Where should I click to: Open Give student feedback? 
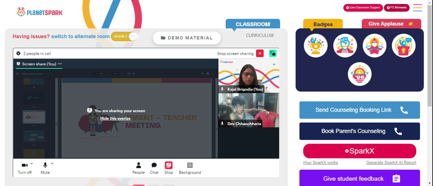click(359, 178)
